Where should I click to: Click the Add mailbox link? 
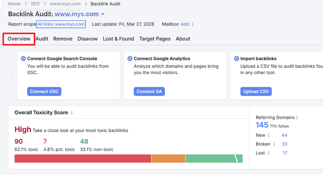(x=185, y=24)
